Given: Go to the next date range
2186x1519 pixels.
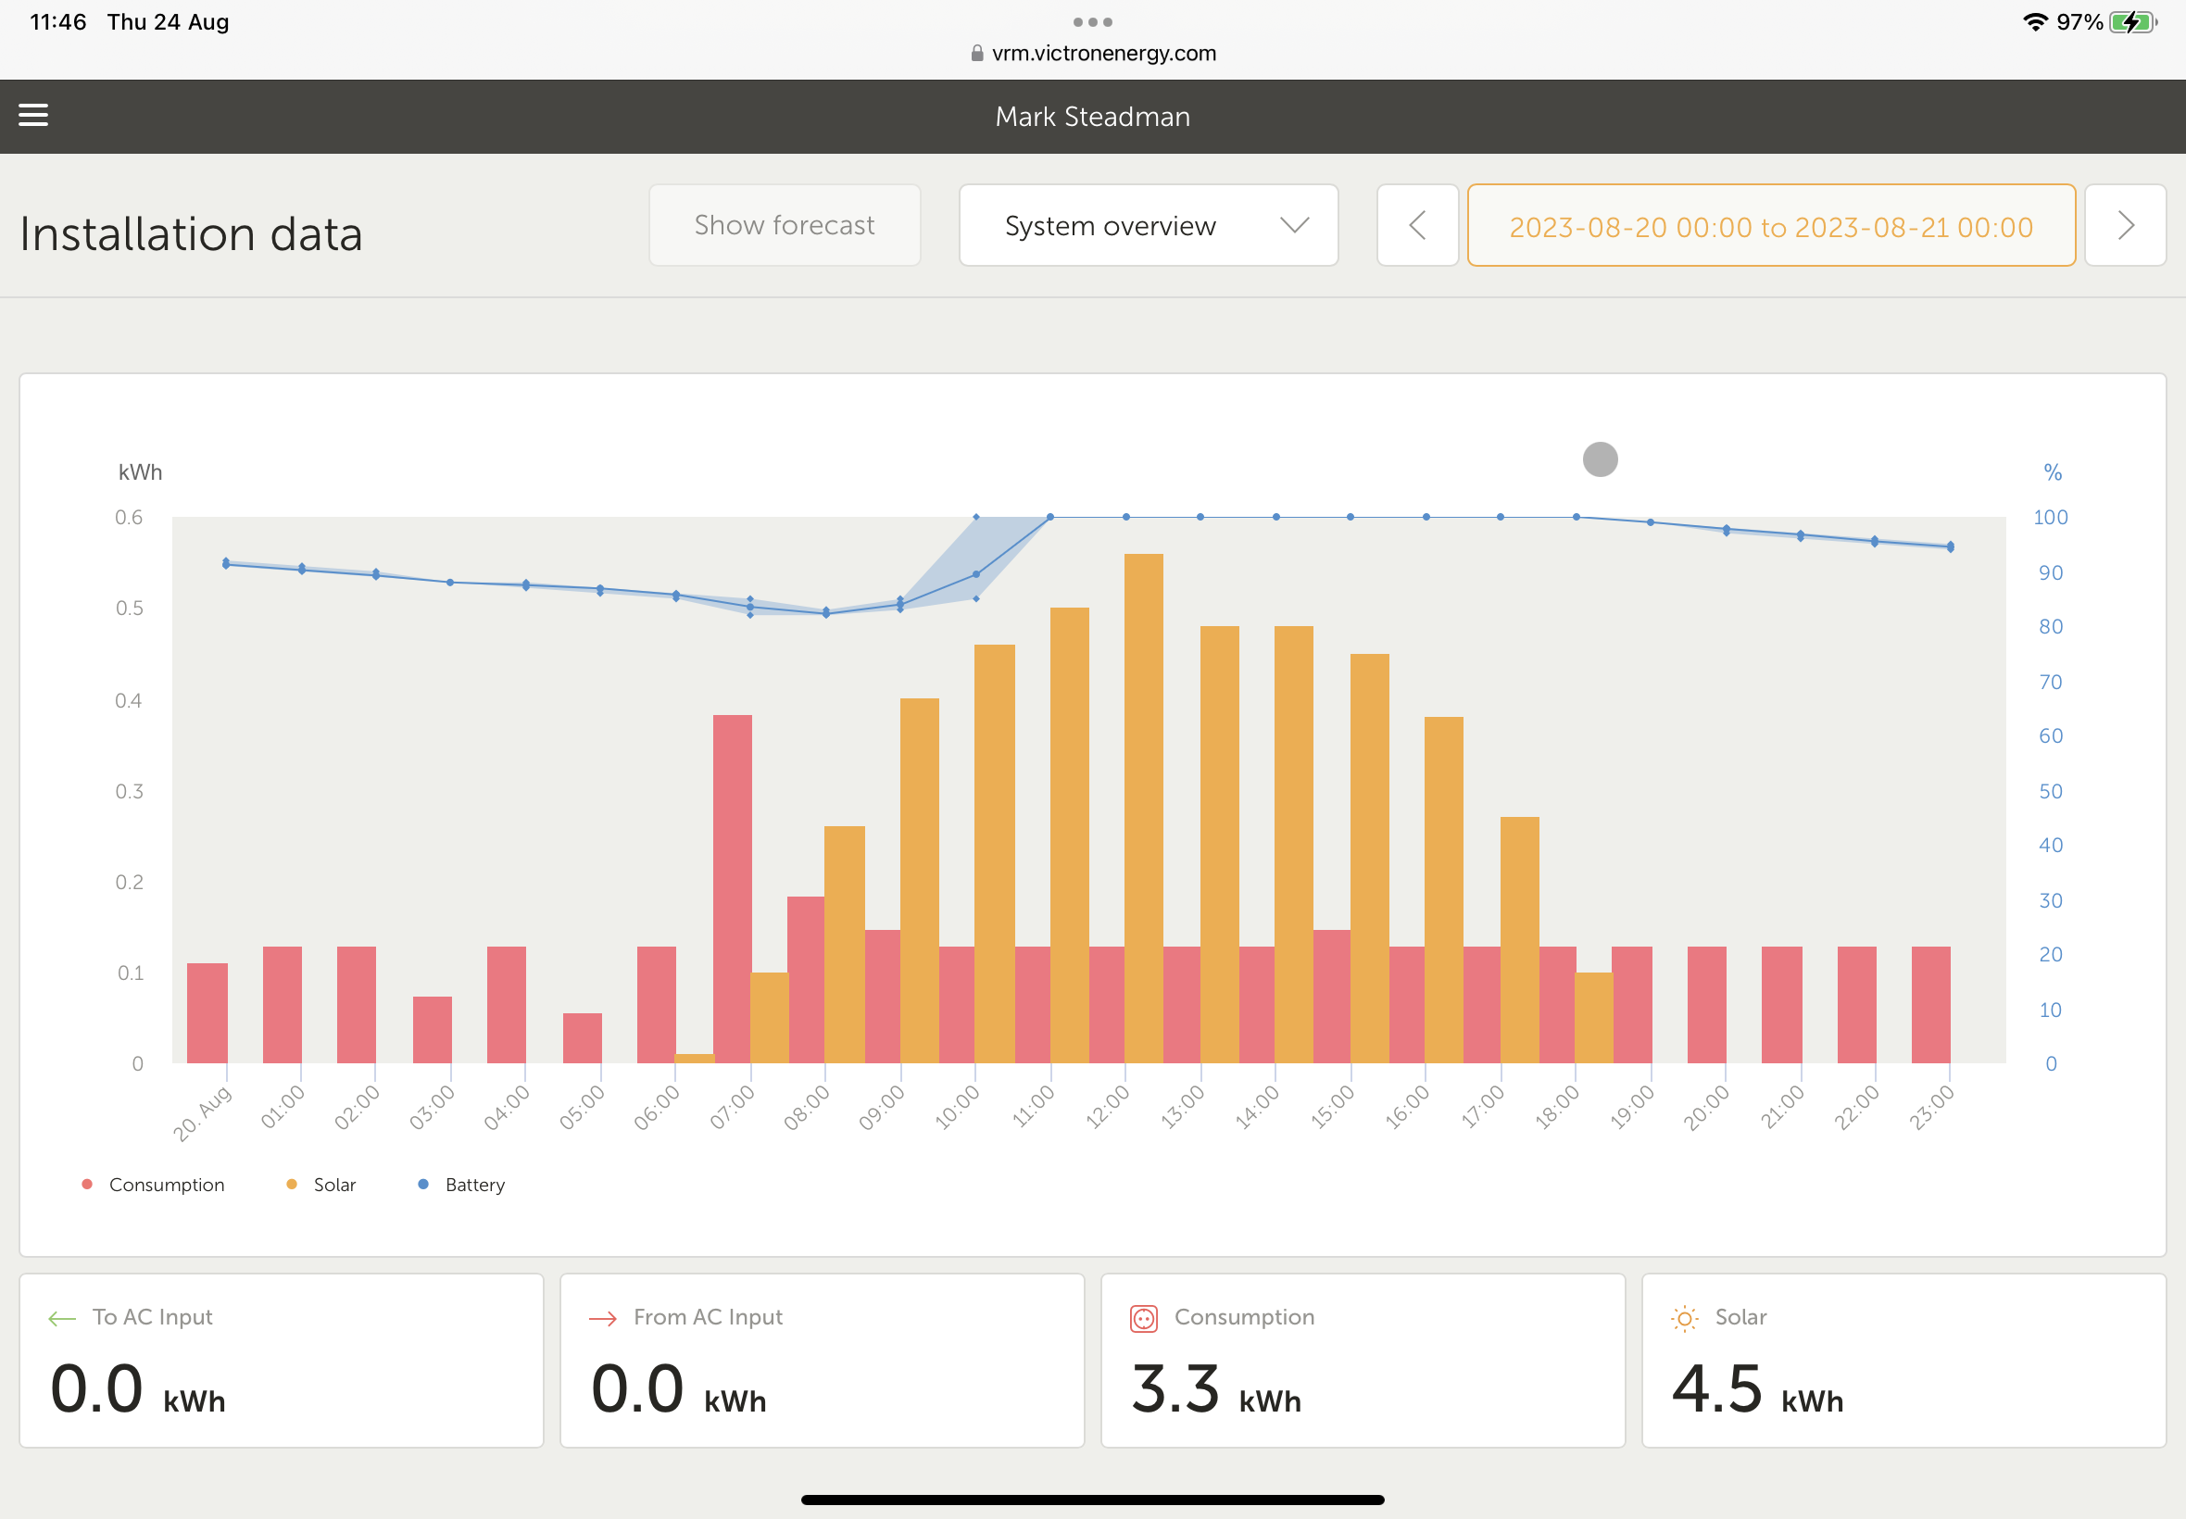Looking at the screenshot, I should click(2125, 226).
